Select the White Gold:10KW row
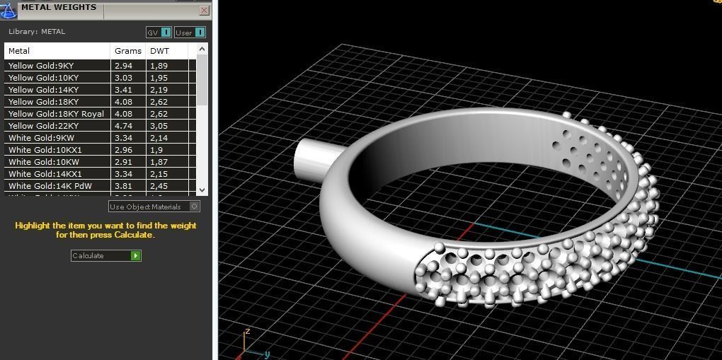Image resolution: width=722 pixels, height=360 pixels. (100, 161)
